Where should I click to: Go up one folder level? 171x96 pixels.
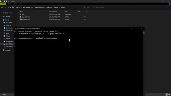tap(10, 7)
